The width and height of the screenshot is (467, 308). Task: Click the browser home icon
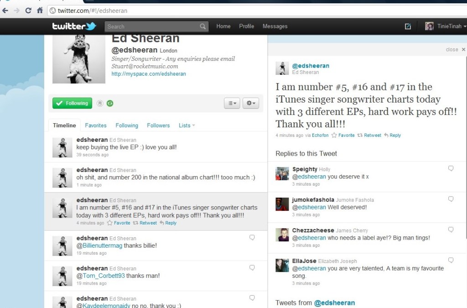tap(40, 10)
